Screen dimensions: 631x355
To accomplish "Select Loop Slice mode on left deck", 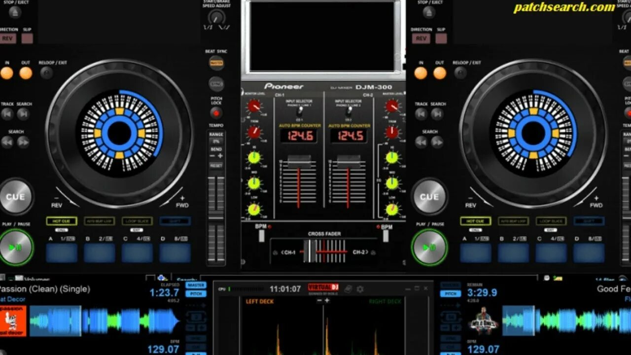I will [x=137, y=221].
